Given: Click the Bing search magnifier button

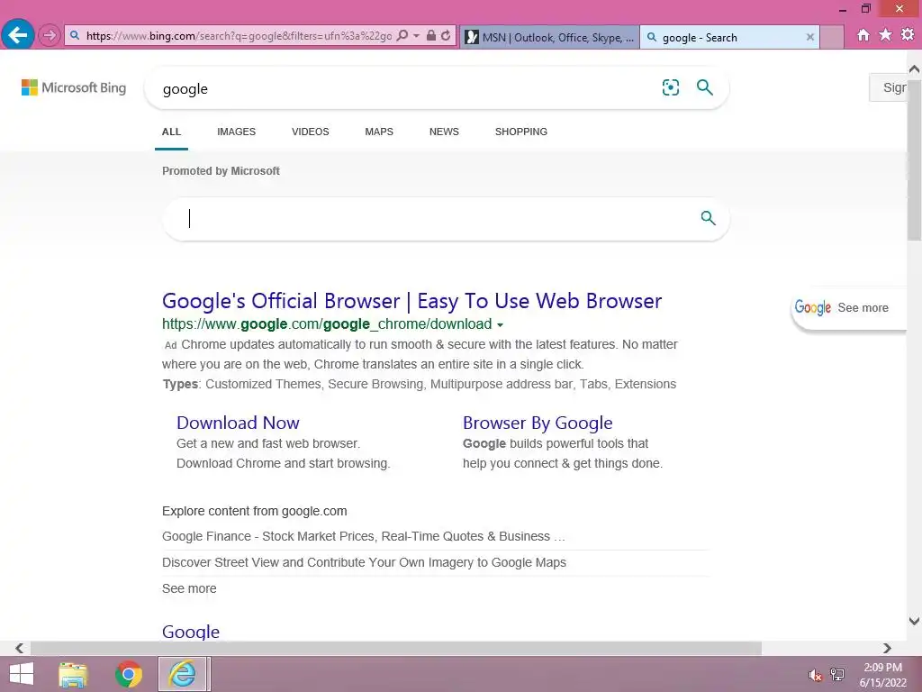Looking at the screenshot, I should pos(704,87).
